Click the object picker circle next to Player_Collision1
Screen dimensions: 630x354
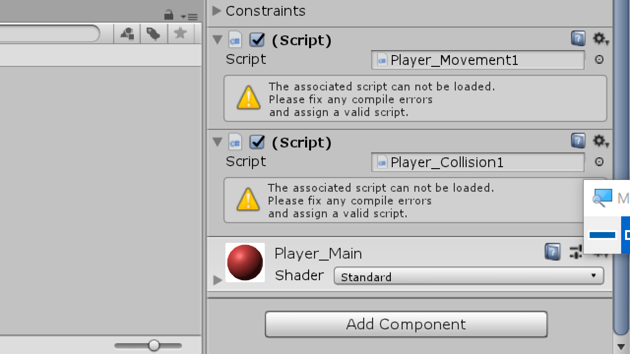click(600, 162)
